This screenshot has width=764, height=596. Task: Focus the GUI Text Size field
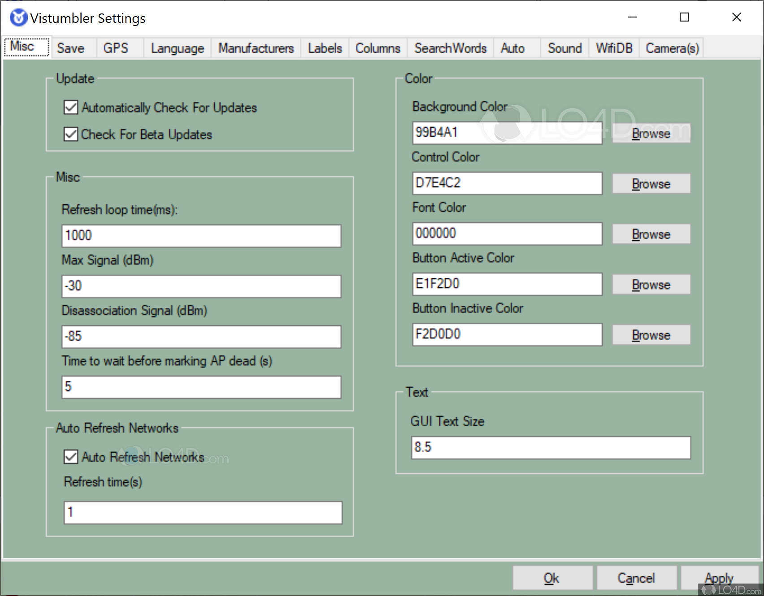click(x=551, y=448)
